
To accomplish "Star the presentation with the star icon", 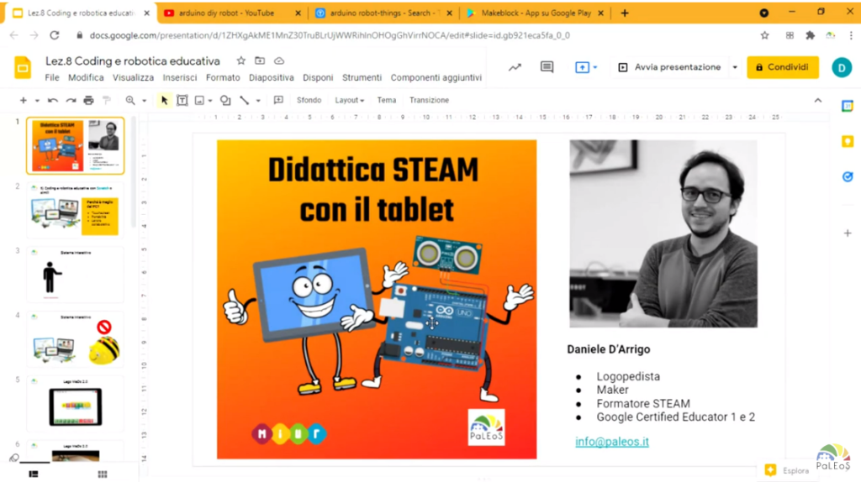I will click(x=240, y=60).
